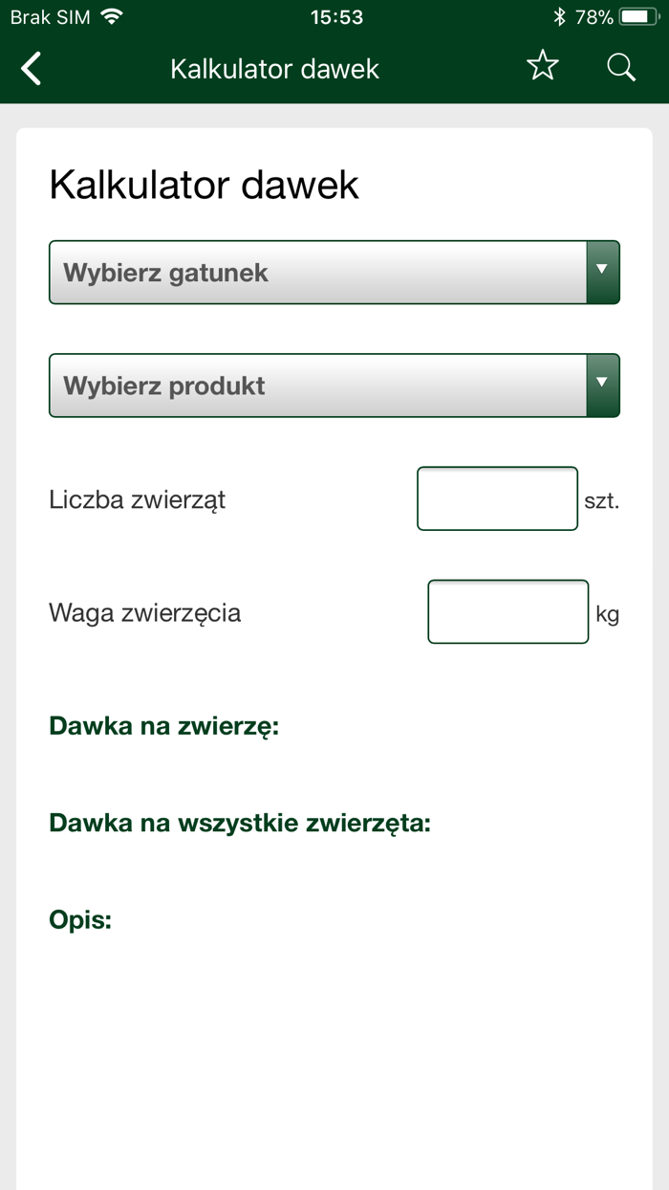Viewport: 669px width, 1190px height.
Task: Click inside the Liczba zwierząt input box
Action: tap(497, 497)
